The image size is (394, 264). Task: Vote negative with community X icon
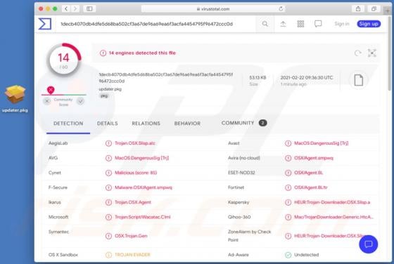47,101
